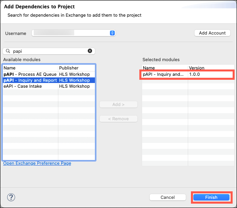Clear the search field with X icon
This screenshot has height=208, width=237.
(90, 51)
